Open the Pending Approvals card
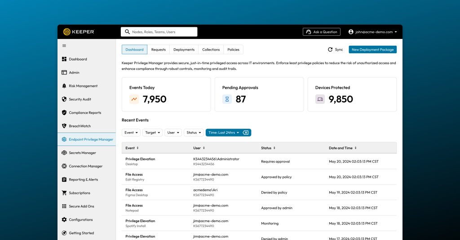The width and height of the screenshot is (460, 240). [x=259, y=94]
